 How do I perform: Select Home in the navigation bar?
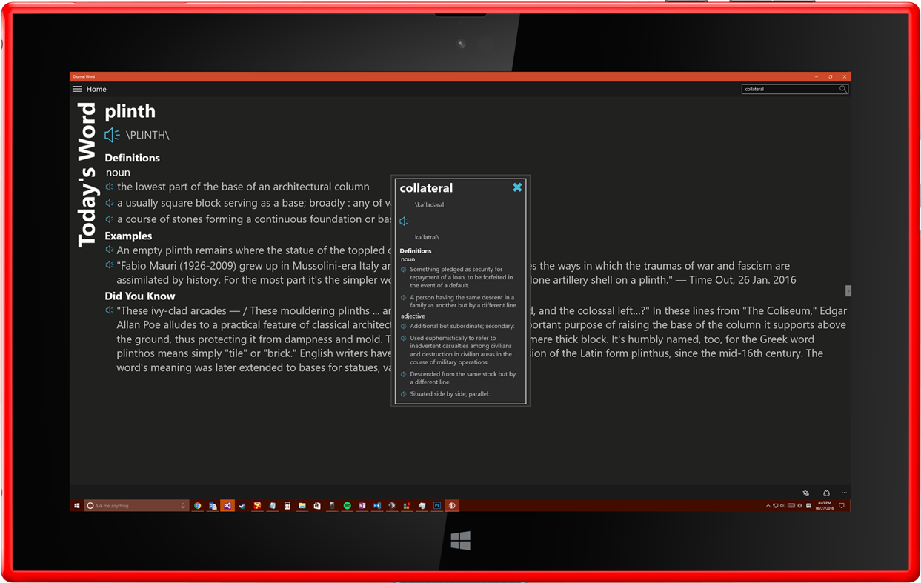97,88
